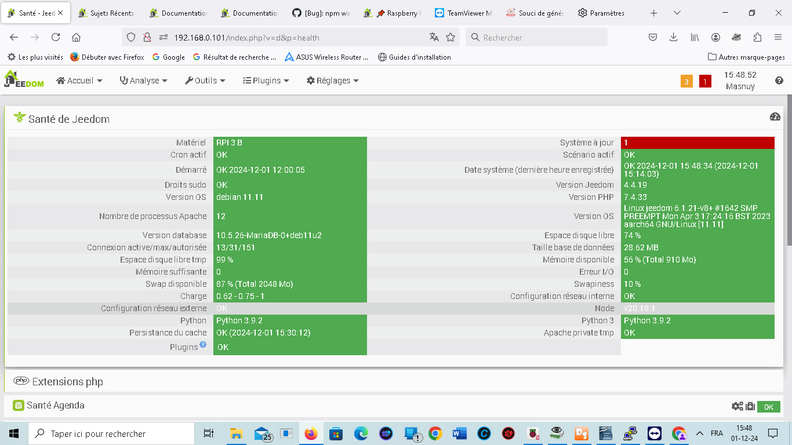Screen dimensions: 792x445
Task: Click the blue help icon next to Plugins
Action: (203, 345)
